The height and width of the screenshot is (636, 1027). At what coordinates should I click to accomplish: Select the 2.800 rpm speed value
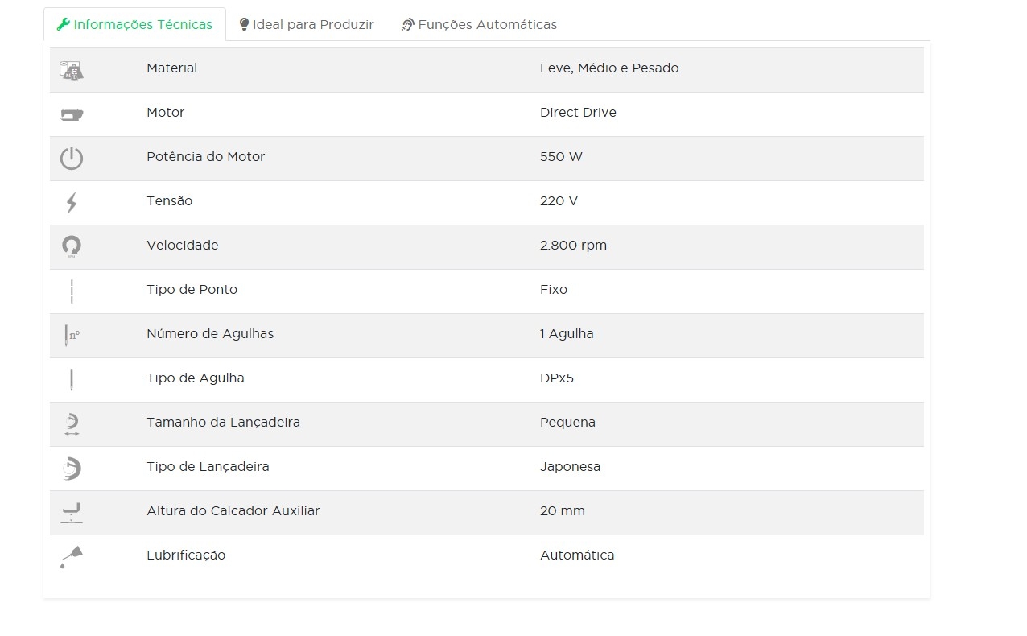(x=573, y=246)
